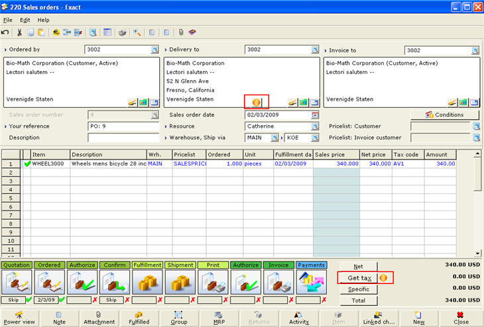Viewport: 484px width, 327px height.
Task: Click the Your reference field containing PO: 9
Action: point(123,126)
